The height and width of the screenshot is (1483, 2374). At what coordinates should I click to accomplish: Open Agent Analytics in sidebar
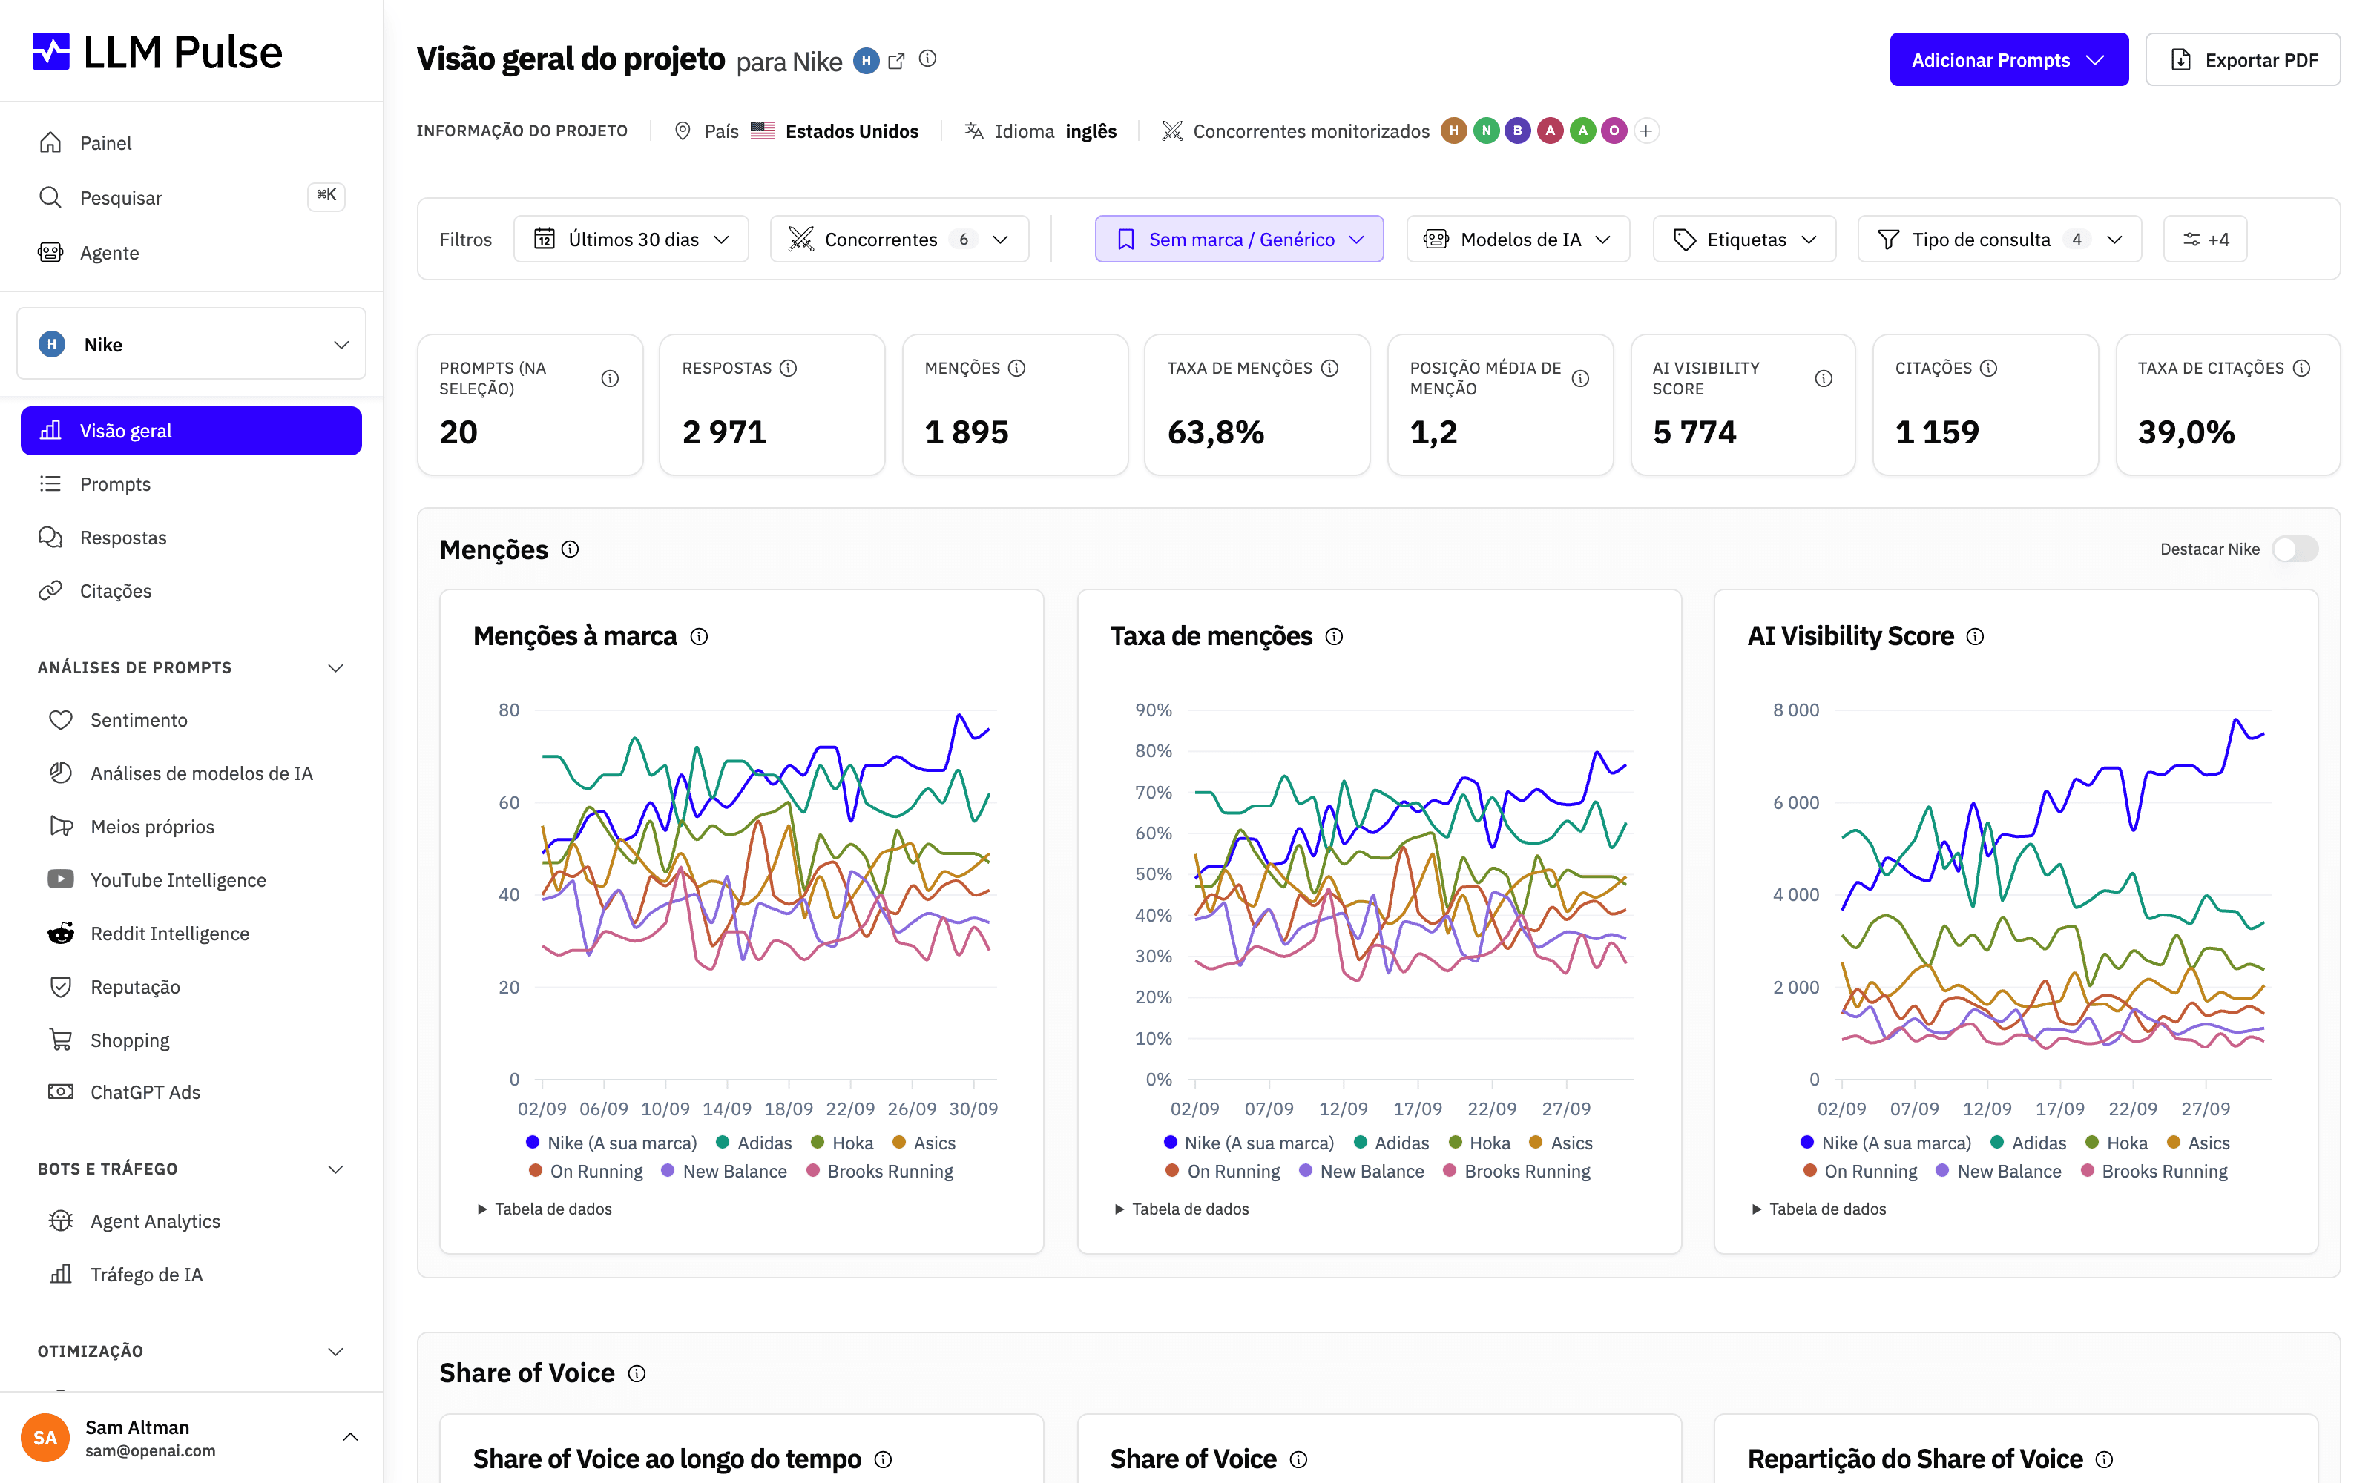191,1221
